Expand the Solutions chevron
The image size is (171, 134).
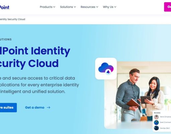(75, 7)
